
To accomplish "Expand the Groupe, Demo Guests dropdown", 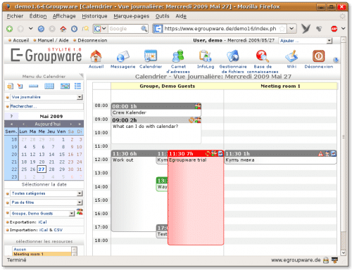I will point(72,214).
